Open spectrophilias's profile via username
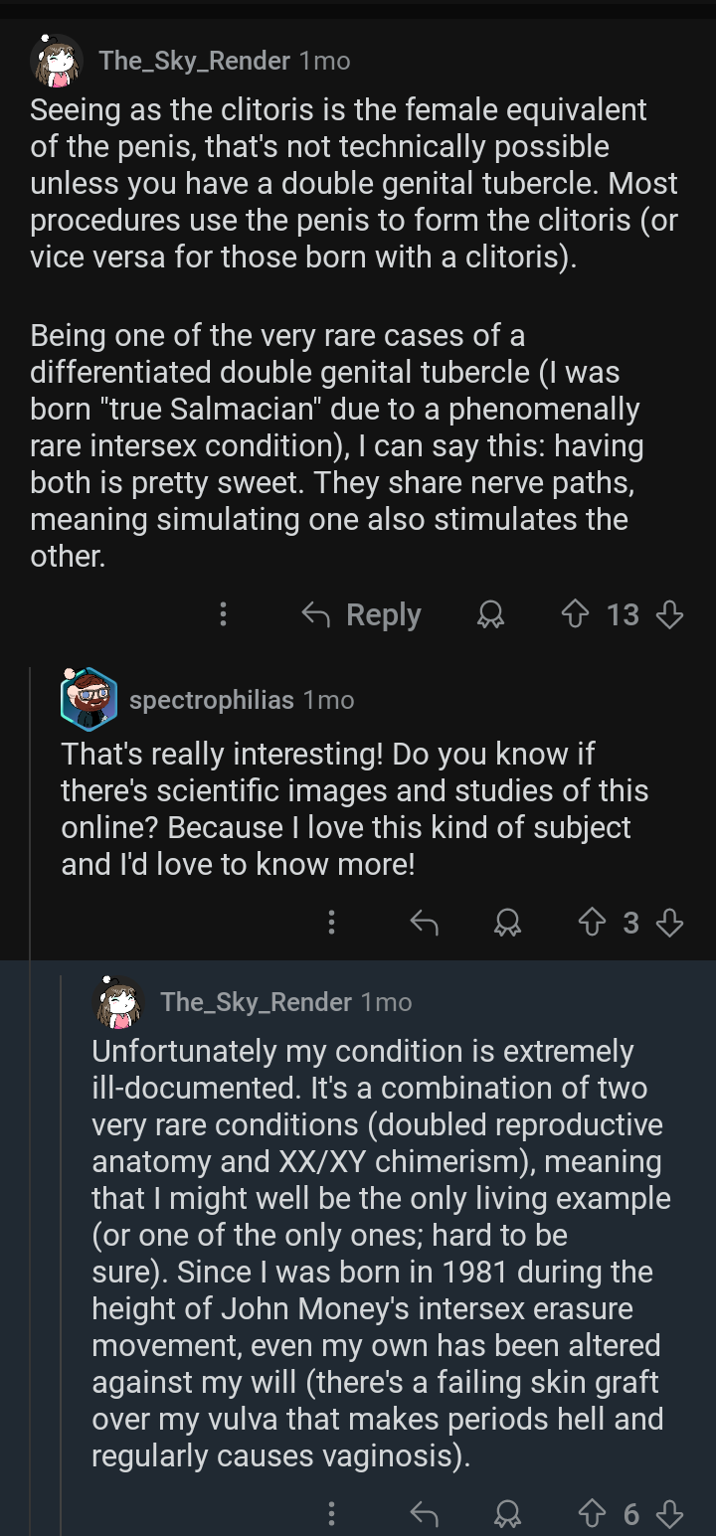 coord(211,700)
